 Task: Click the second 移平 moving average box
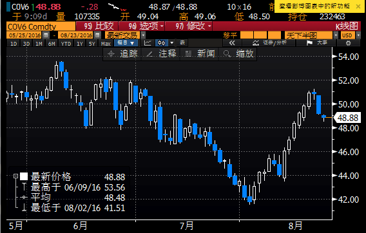(x=260, y=35)
